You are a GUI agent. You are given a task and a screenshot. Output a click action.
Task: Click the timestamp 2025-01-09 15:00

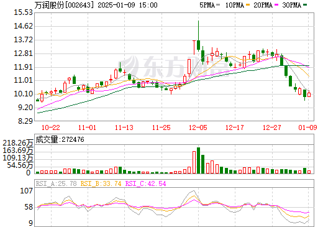127,5
